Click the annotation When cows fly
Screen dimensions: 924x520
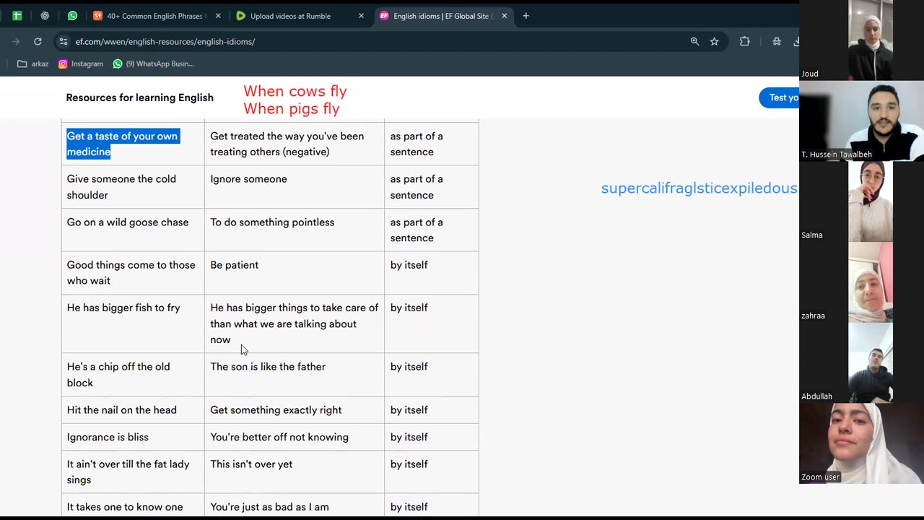(295, 92)
